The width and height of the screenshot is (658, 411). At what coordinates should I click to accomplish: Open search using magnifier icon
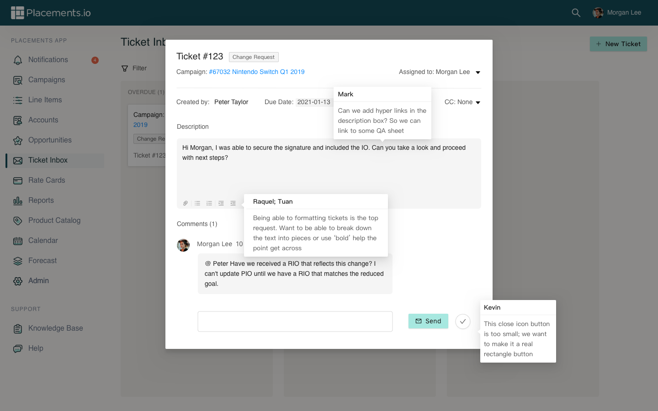tap(576, 13)
